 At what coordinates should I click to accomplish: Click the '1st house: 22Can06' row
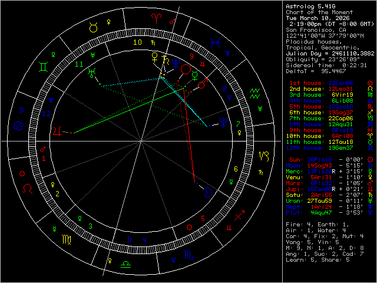pyautogui.click(x=321, y=83)
